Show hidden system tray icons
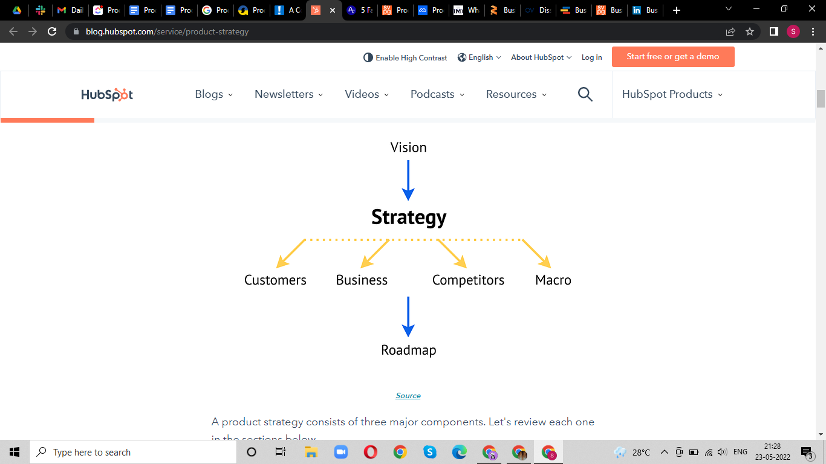This screenshot has height=464, width=826. 664,452
